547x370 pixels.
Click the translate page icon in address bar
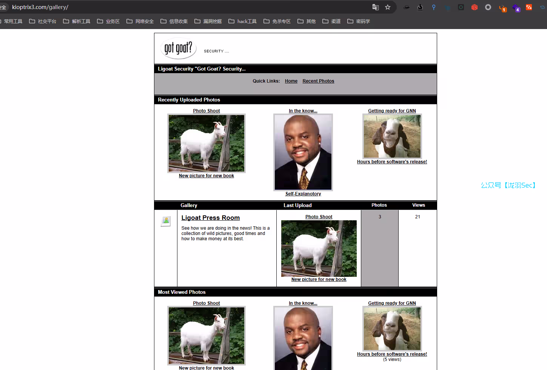pyautogui.click(x=375, y=7)
